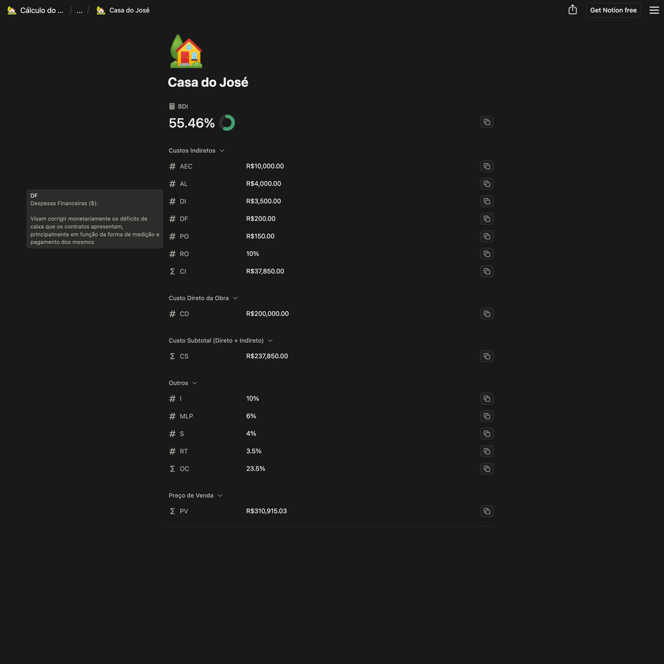Image resolution: width=664 pixels, height=664 pixels.
Task: Open the Cálculo do breadcrumb page
Action: coord(36,10)
